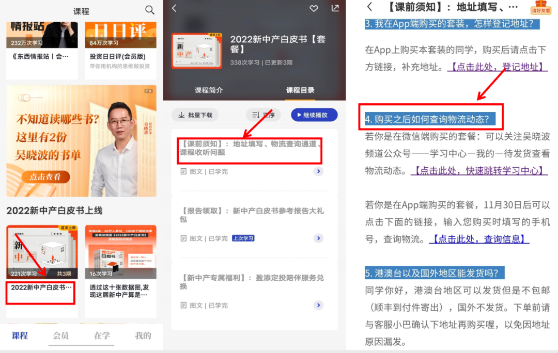Click heading 4. 购买之后如何查询物流动态？
Image resolution: width=558 pixels, height=353 pixels.
click(430, 119)
